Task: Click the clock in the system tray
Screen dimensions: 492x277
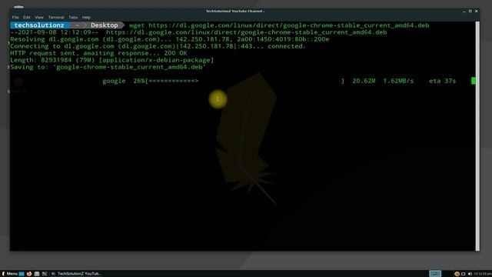Action: (x=483, y=274)
